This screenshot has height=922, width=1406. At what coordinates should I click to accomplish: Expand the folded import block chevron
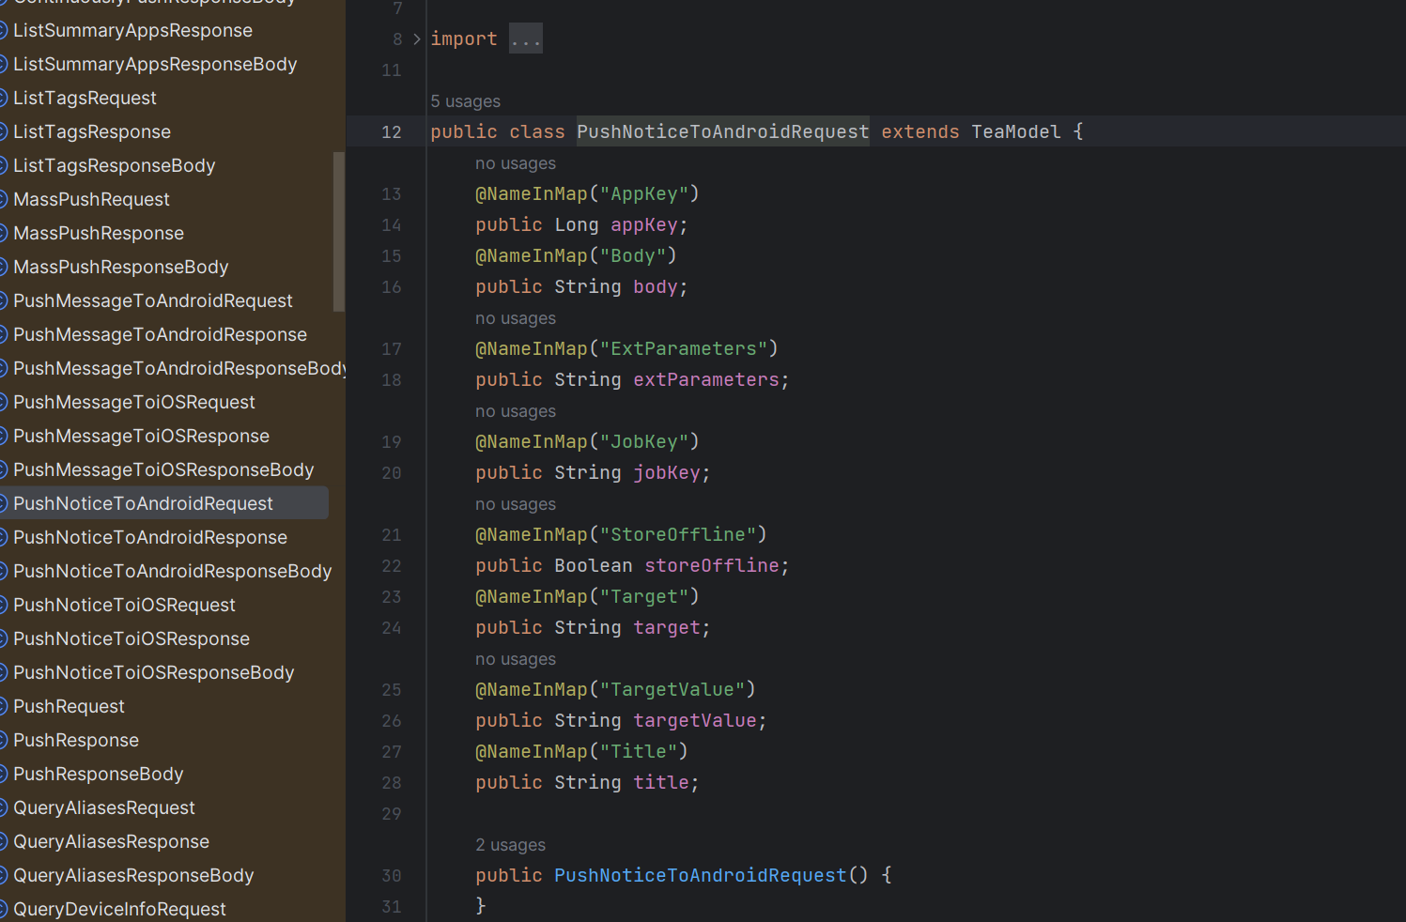tap(417, 39)
